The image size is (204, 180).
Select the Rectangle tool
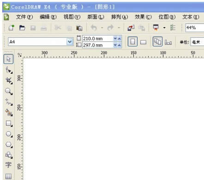(x=9, y=123)
